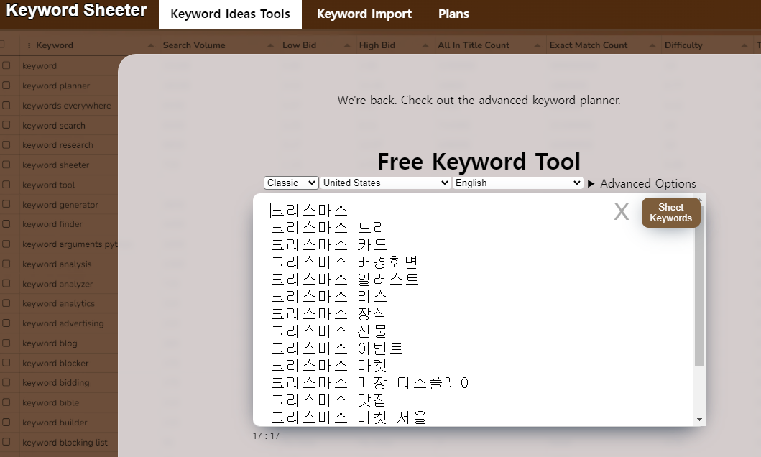Click the '17 : 17' counter text
761x457 pixels.
[266, 436]
